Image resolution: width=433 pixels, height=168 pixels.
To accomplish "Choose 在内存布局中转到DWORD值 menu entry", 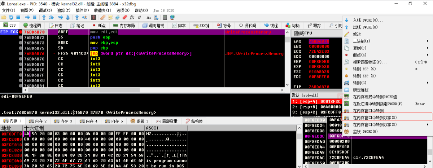I will [387, 97].
